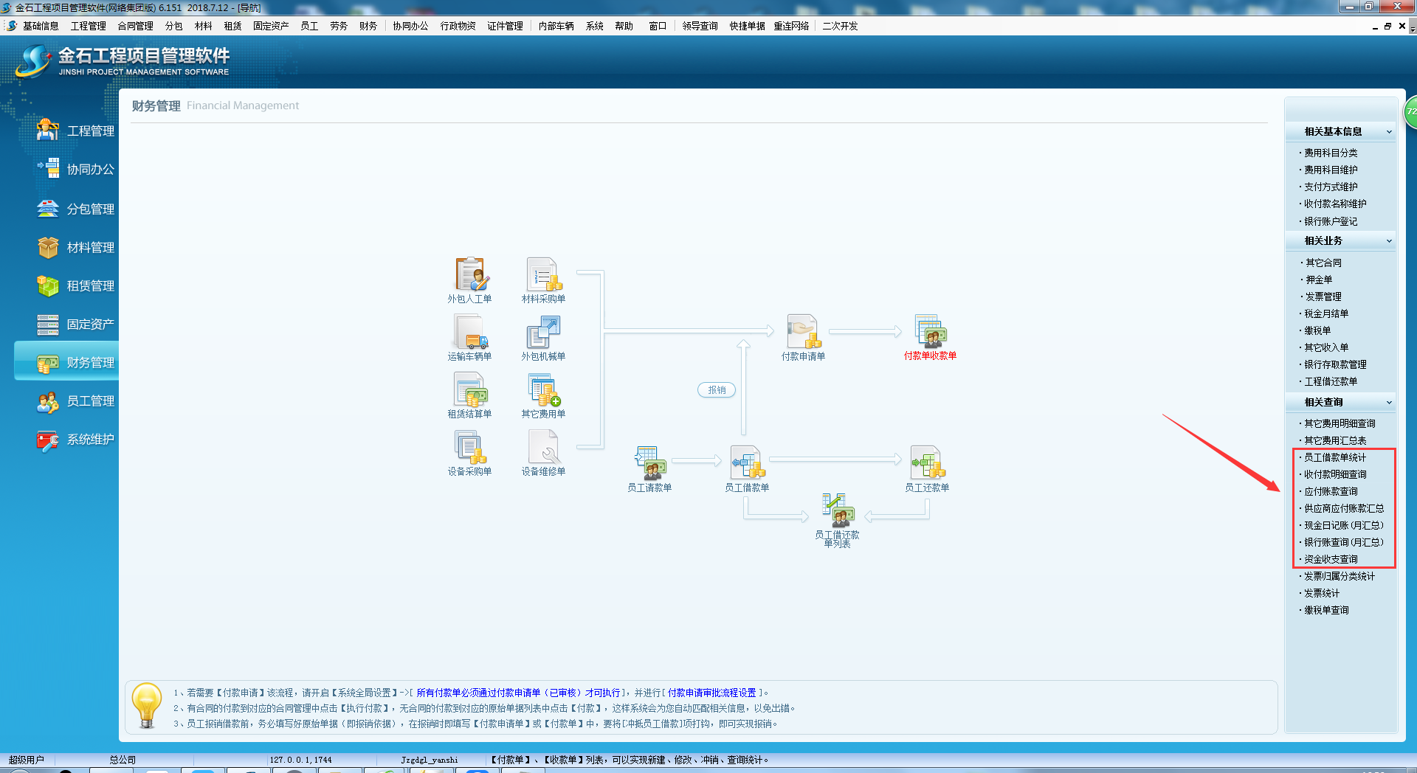Click the 报销 button in flowchart
The image size is (1417, 773).
(717, 390)
